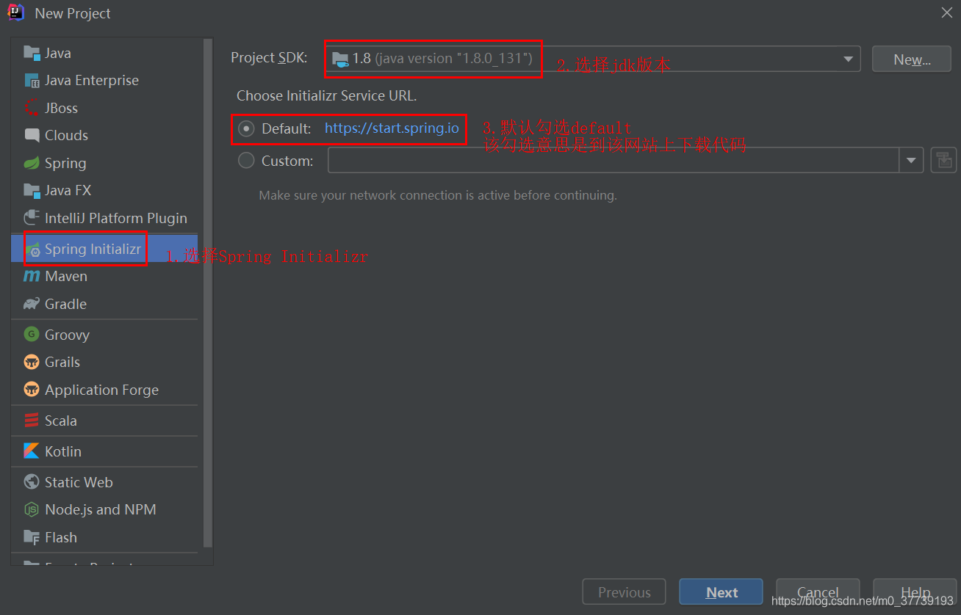Image resolution: width=961 pixels, height=615 pixels.
Task: Click the Scala list entry text
Action: (60, 421)
